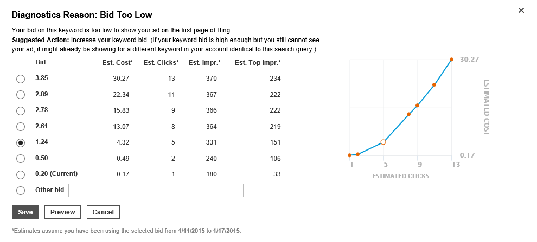Select the 3.85 bid radio button
Image resolution: width=537 pixels, height=242 pixels.
click(21, 79)
